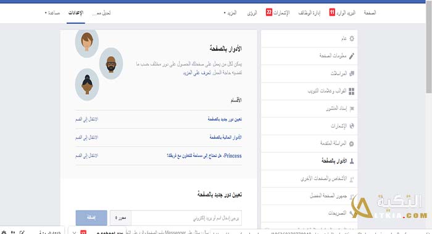Open البريد الوارد in the top bar

tap(346, 13)
